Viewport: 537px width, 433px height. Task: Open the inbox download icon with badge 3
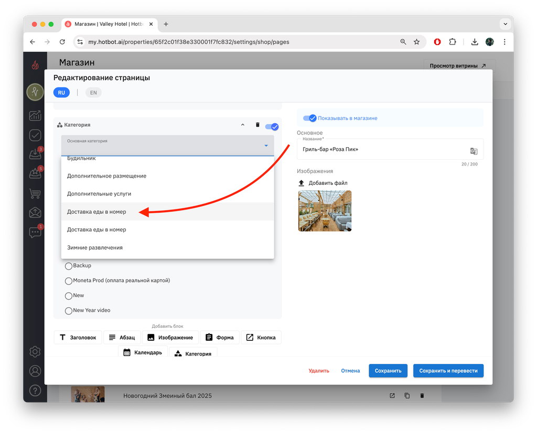tap(35, 154)
